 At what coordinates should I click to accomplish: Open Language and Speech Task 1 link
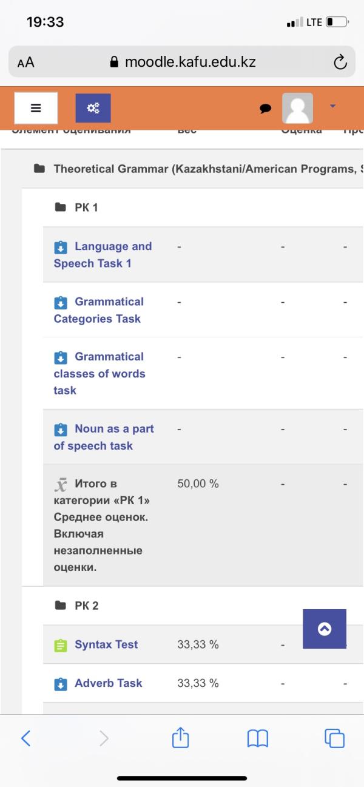click(x=103, y=255)
